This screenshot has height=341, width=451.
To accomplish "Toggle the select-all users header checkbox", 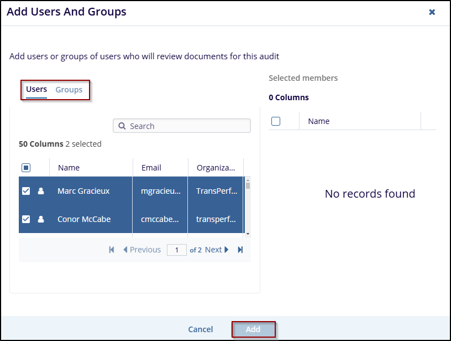I will click(26, 168).
